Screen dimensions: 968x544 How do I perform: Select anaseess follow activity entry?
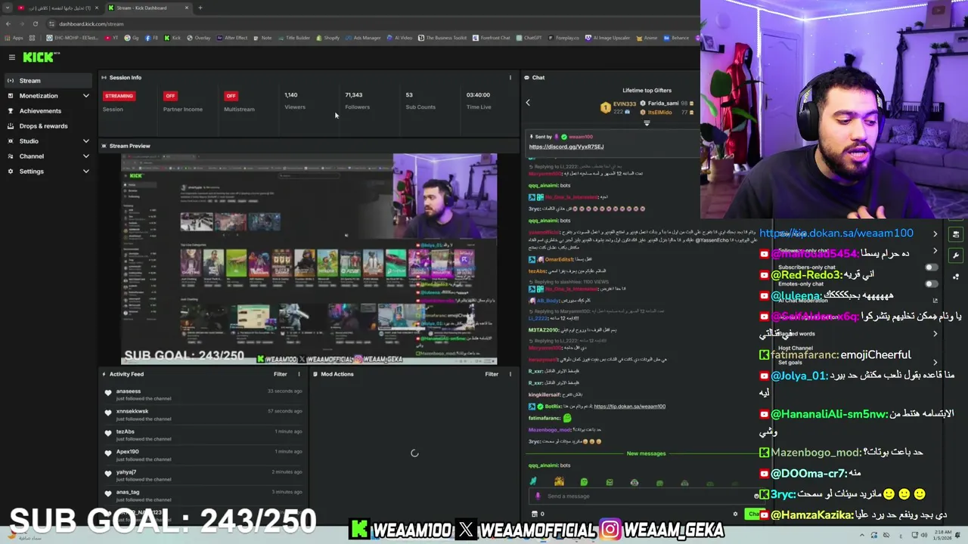point(204,394)
